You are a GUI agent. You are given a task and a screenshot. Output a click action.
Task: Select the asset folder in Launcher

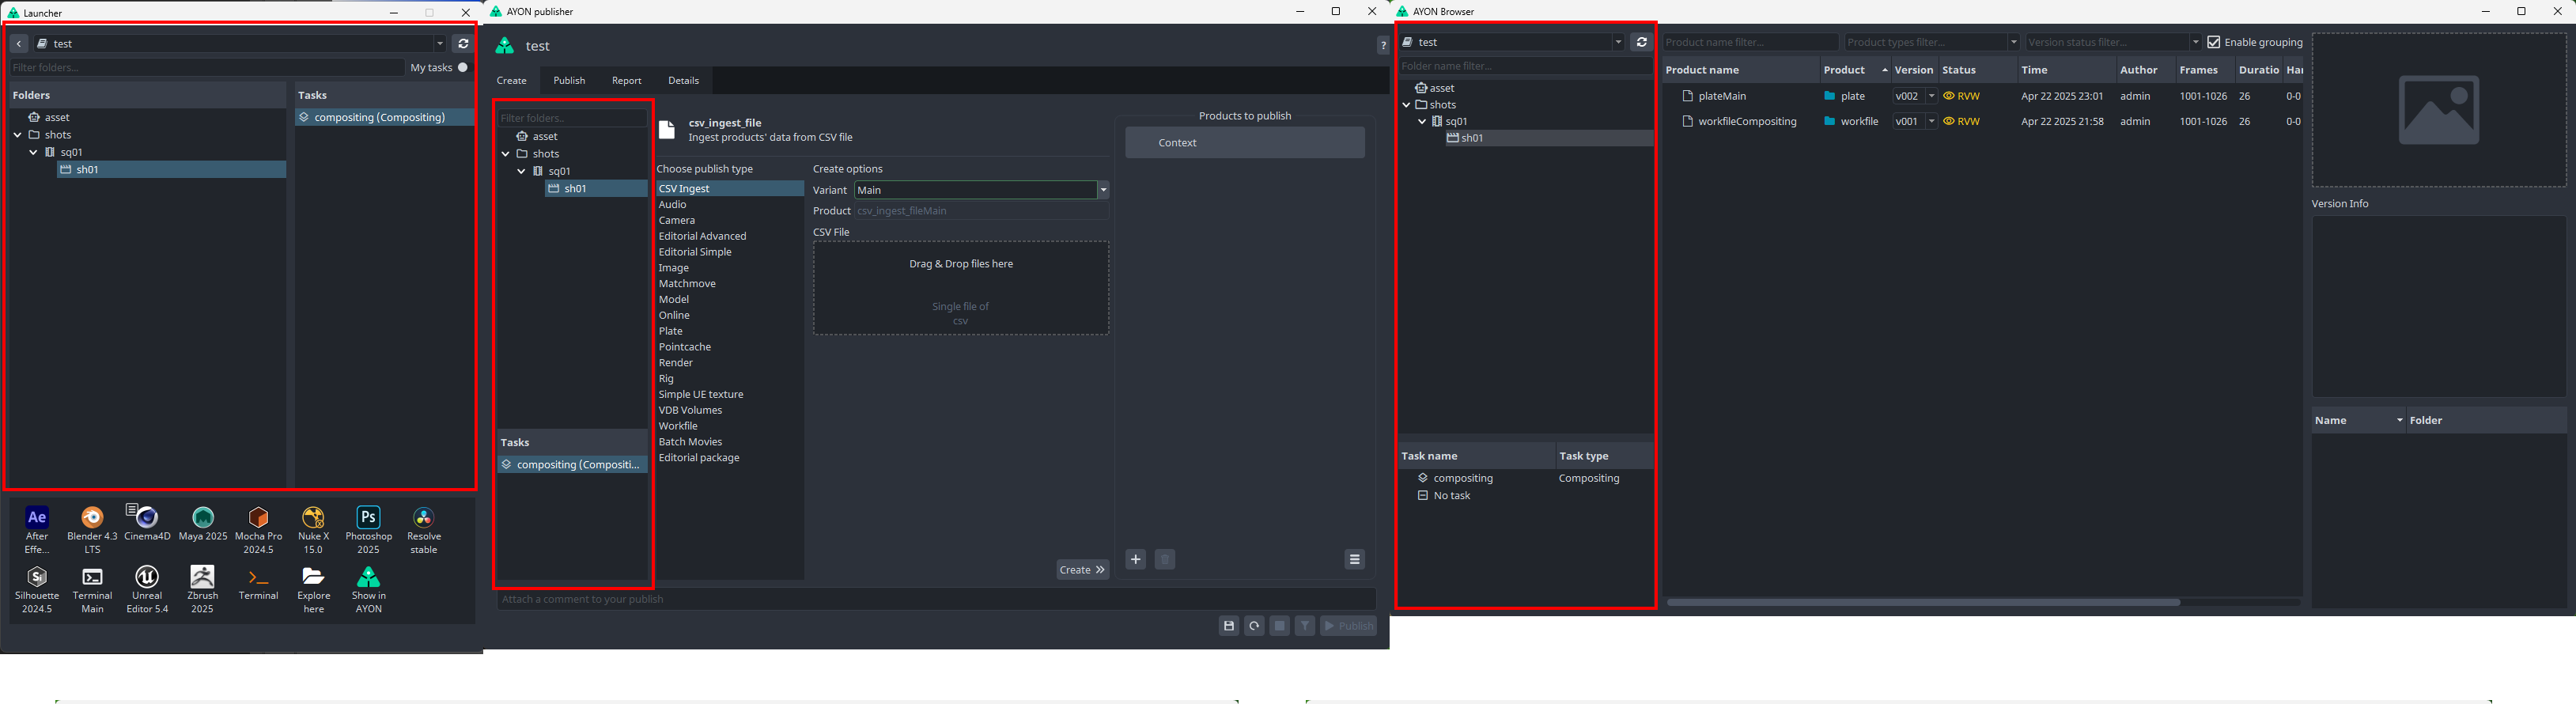coord(147,118)
